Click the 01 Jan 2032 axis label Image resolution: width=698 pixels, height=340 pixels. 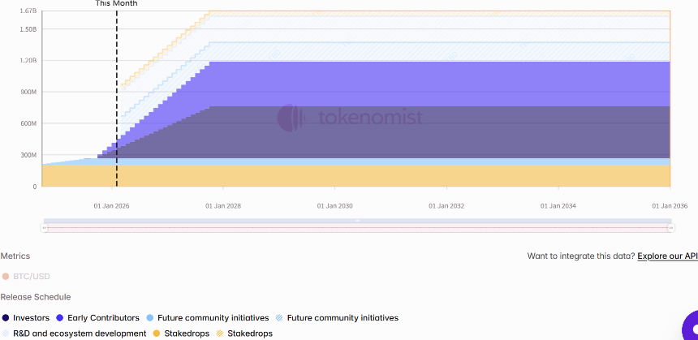tap(446, 206)
